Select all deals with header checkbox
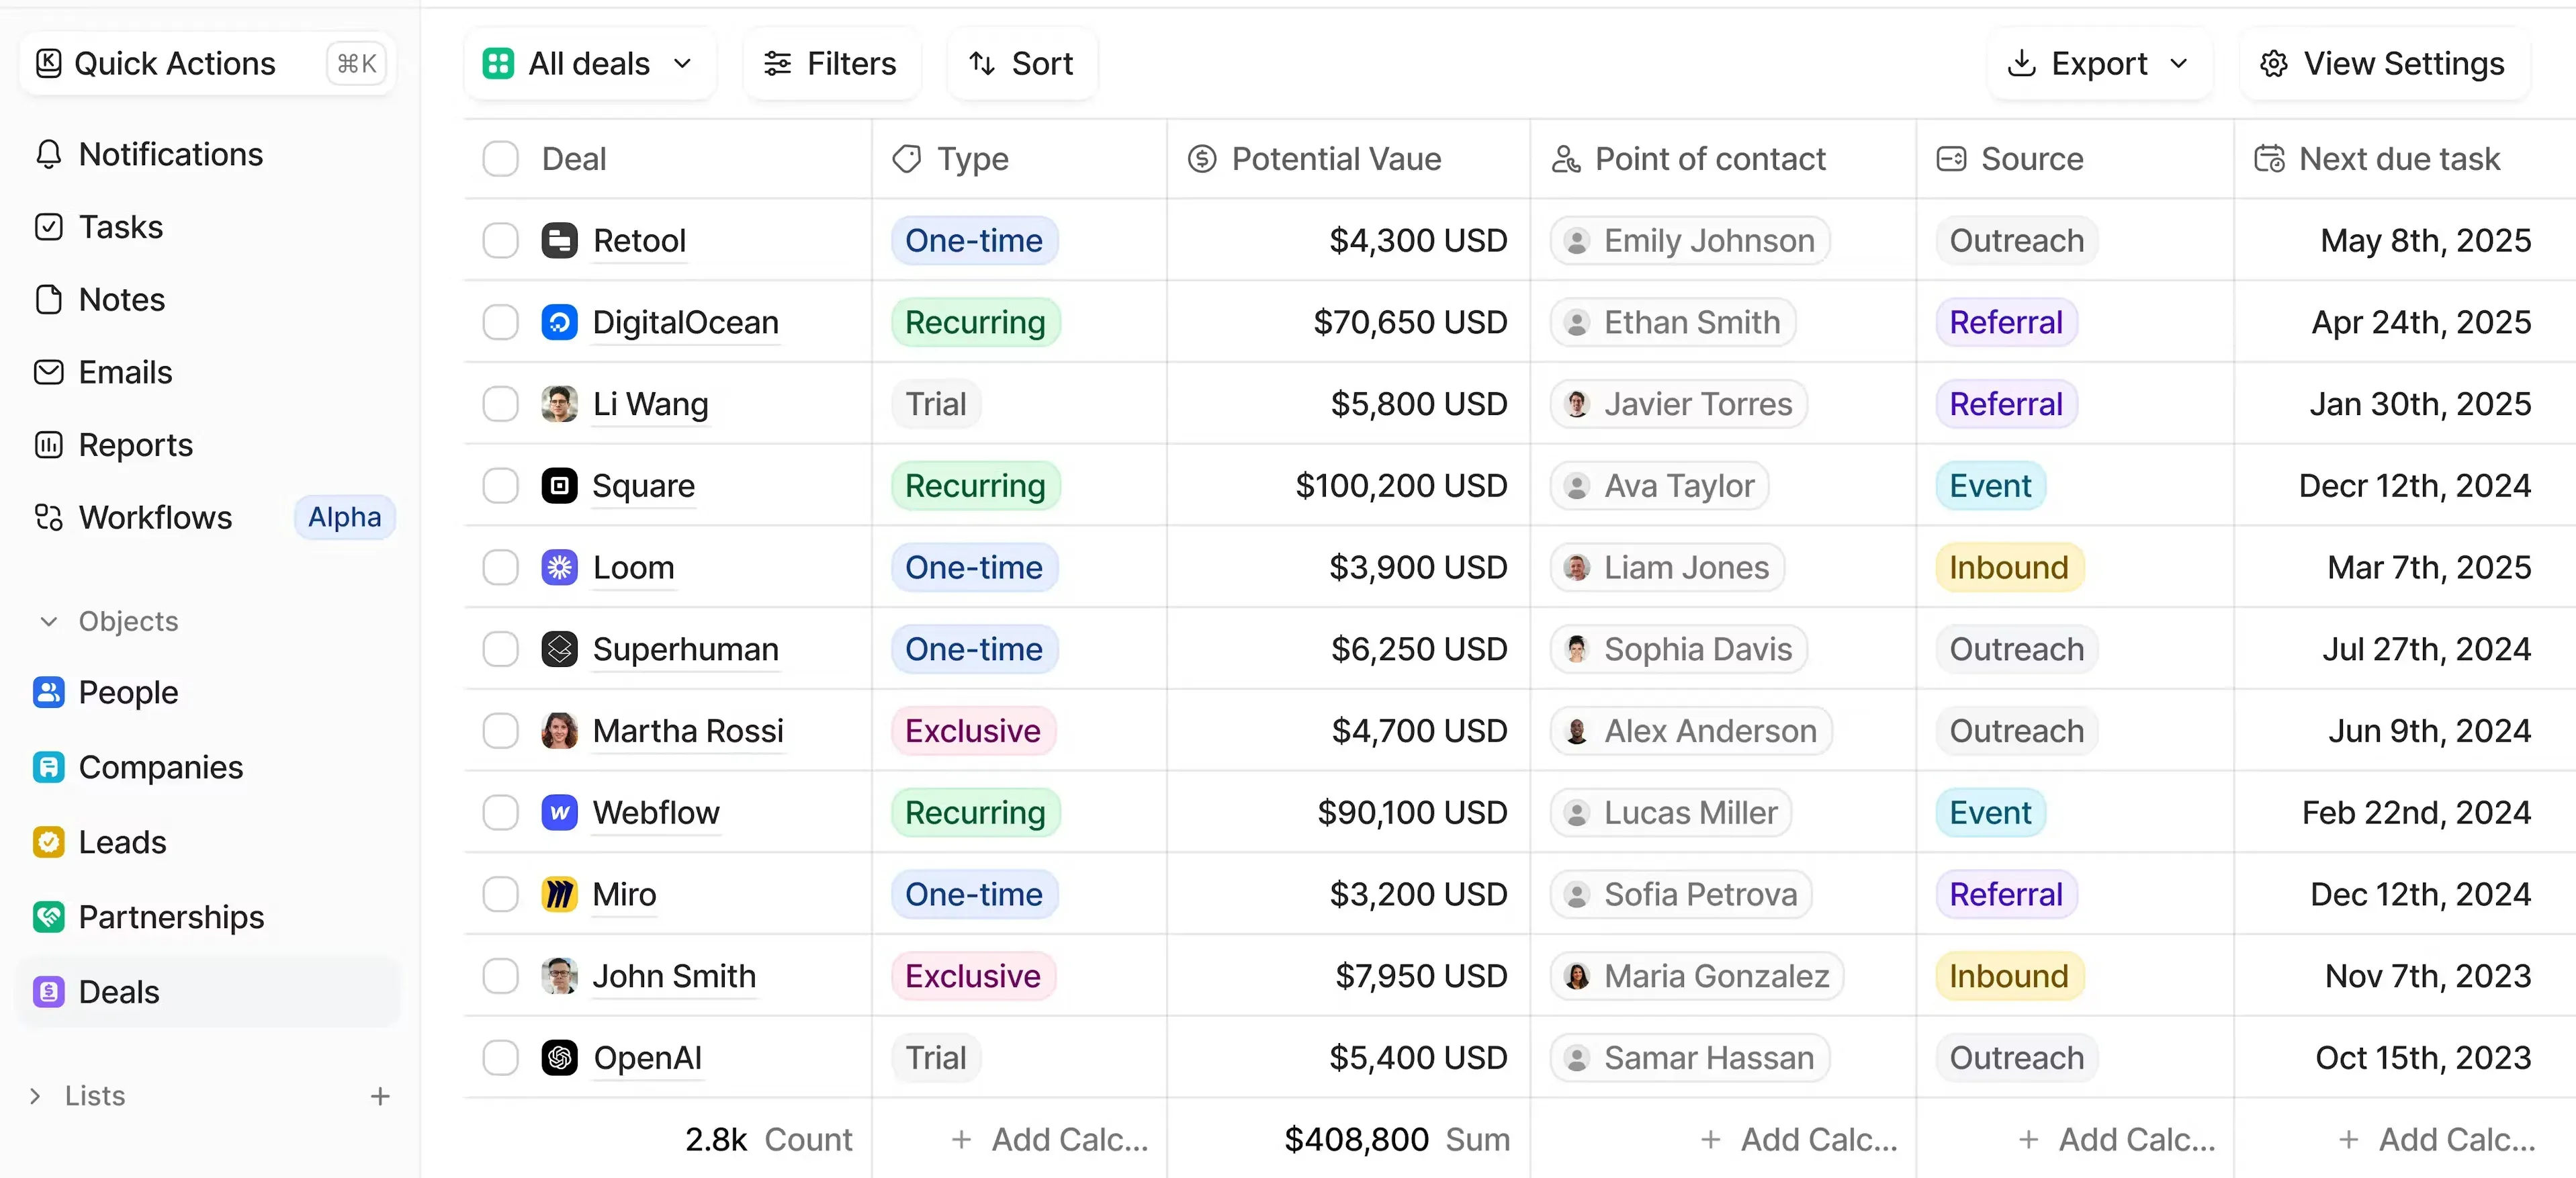2576x1178 pixels. coord(500,159)
